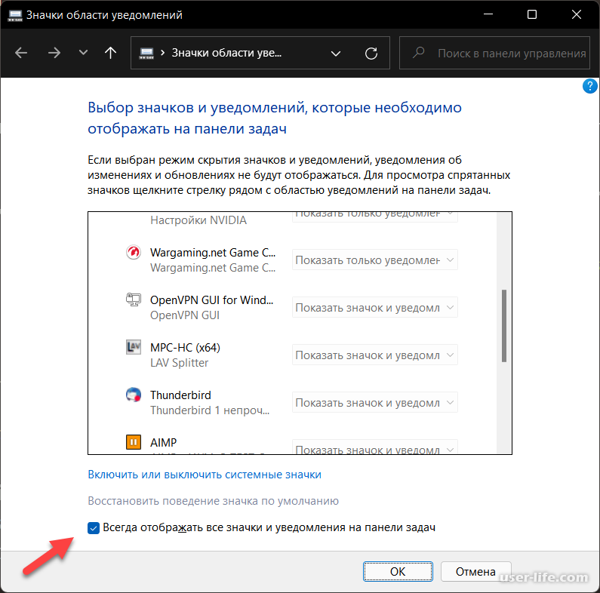Open AIMP behavior dropdown
Image resolution: width=600 pixels, height=593 pixels.
(x=375, y=447)
